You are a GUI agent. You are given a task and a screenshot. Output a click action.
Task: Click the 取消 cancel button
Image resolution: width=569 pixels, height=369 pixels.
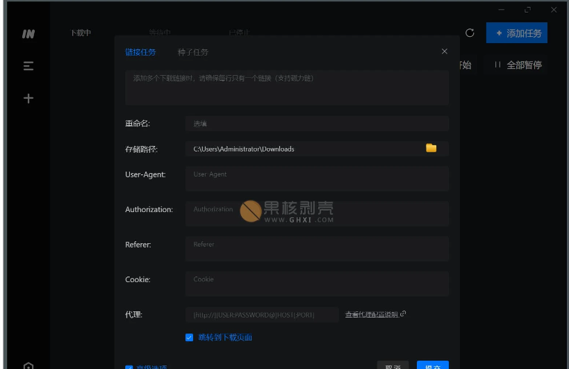(x=393, y=365)
